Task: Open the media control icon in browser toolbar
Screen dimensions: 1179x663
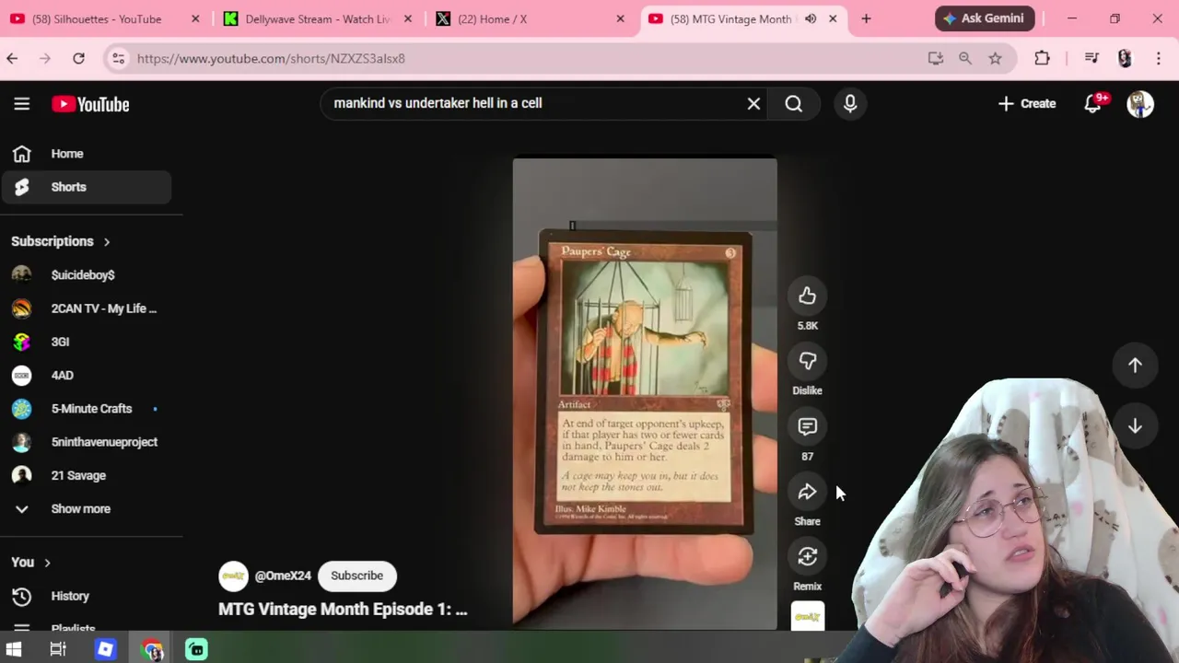Action: 1091,58
